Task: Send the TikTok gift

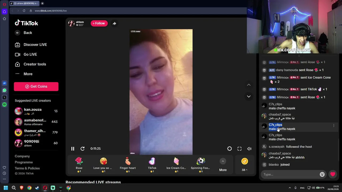Action: 152,165
